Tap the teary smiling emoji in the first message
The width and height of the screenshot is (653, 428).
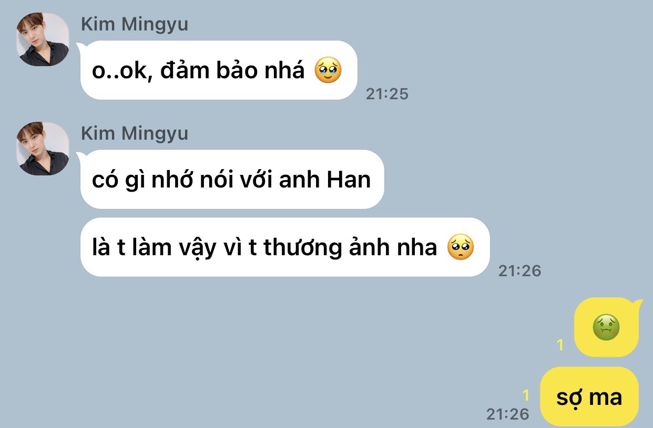(328, 70)
